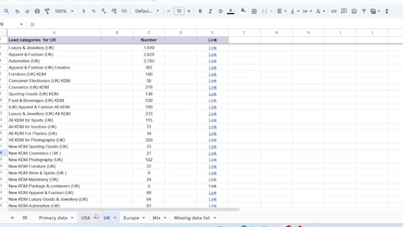Select the Number header cell
The image size is (403, 227).
click(x=149, y=40)
